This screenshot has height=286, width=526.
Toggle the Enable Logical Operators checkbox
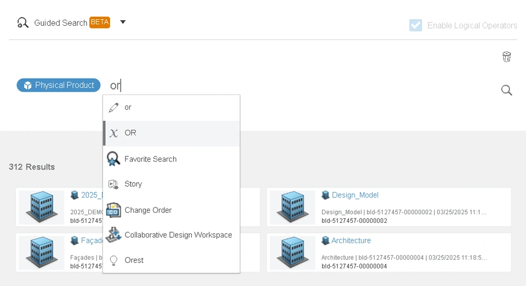tap(416, 25)
